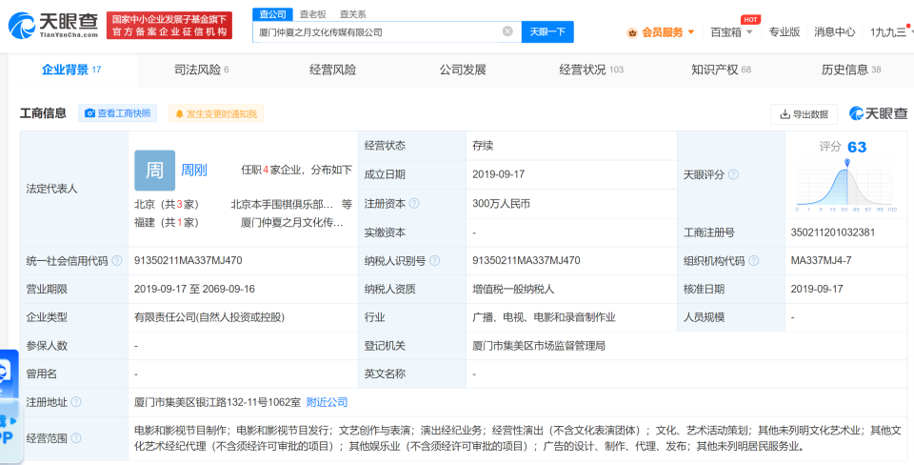The width and height of the screenshot is (914, 465).
Task: Click the help icon beside 注册资本
Action: click(x=414, y=203)
